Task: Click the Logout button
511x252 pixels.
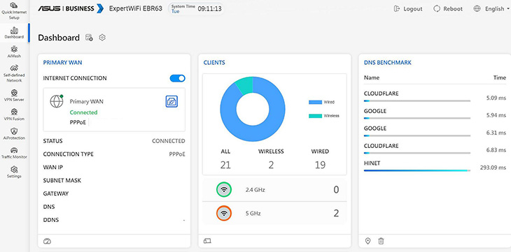Action: coord(408,9)
